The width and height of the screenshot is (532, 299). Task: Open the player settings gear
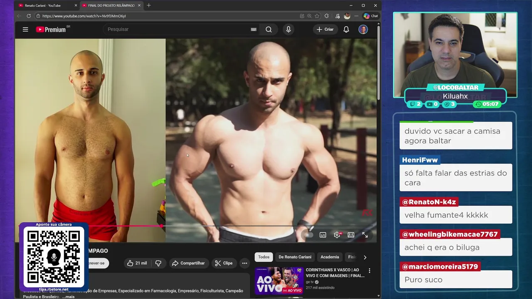[337, 235]
